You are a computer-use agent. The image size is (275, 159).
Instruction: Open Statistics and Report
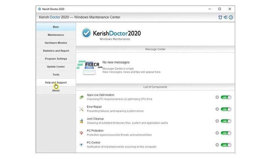56,51
